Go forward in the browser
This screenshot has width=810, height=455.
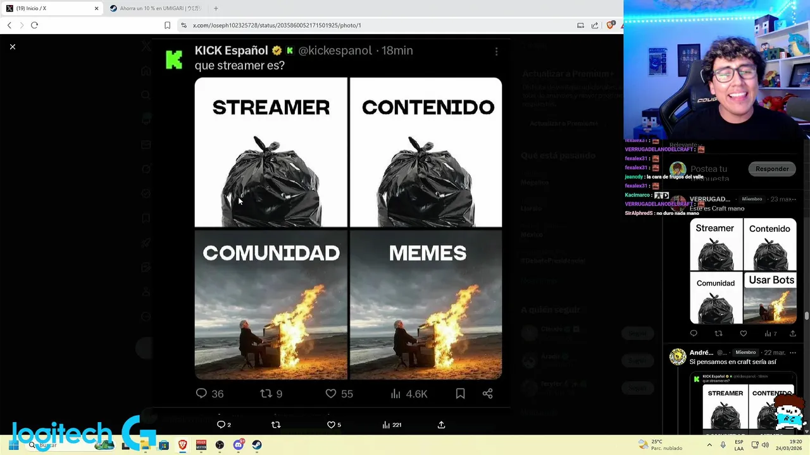click(x=22, y=25)
